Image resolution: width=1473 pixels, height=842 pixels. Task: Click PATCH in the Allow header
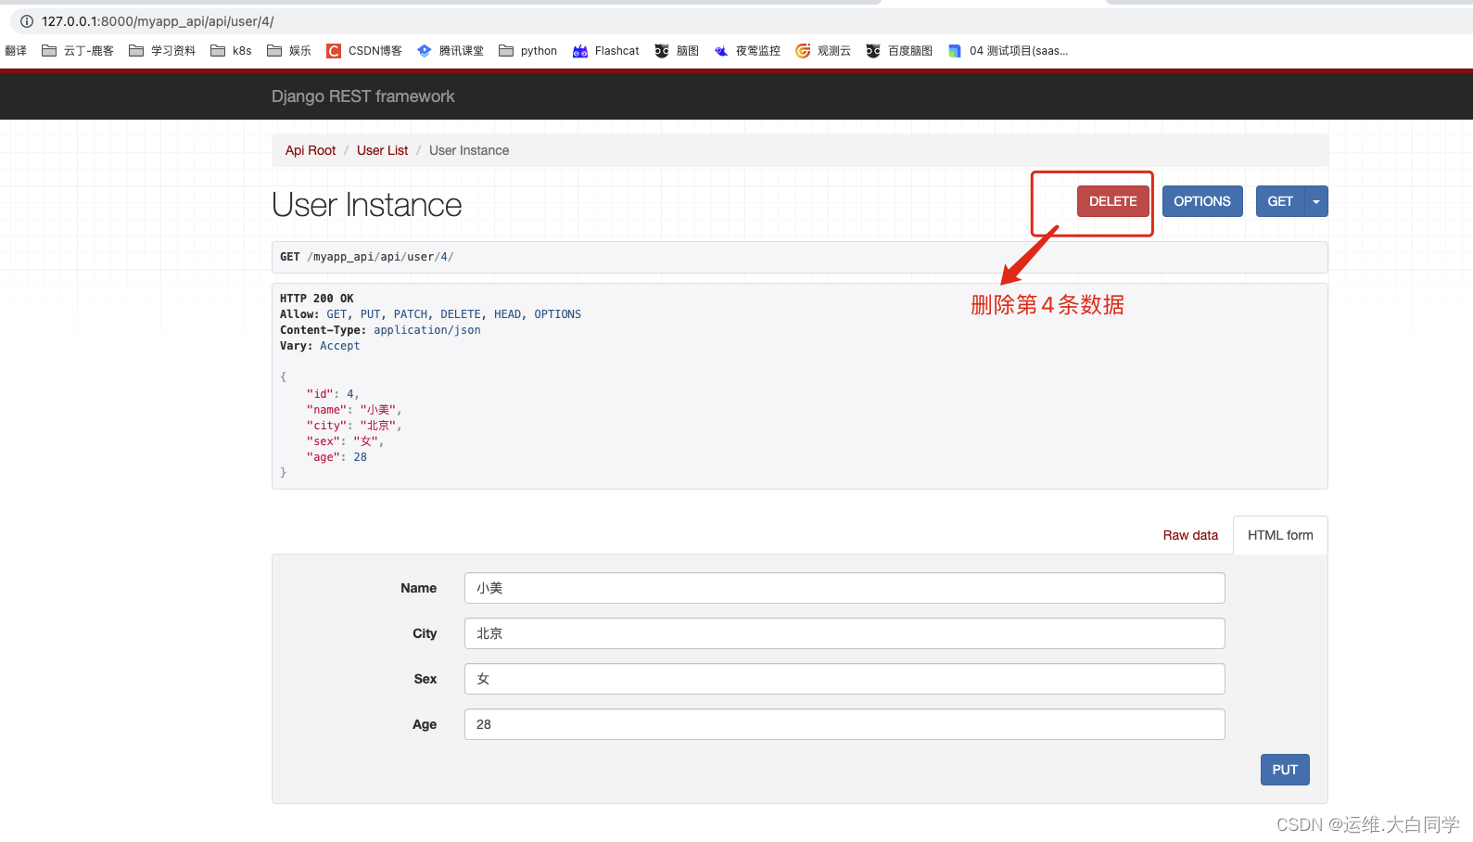coord(411,314)
